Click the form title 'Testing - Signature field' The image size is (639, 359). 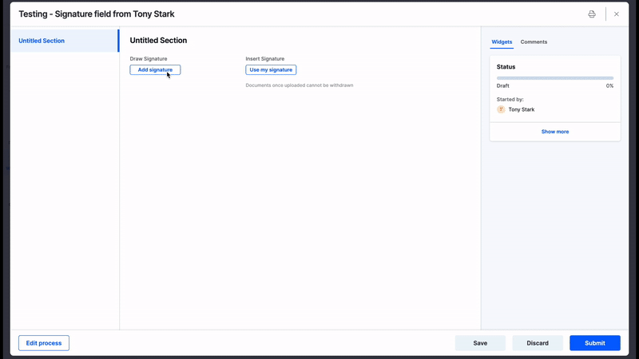click(96, 14)
